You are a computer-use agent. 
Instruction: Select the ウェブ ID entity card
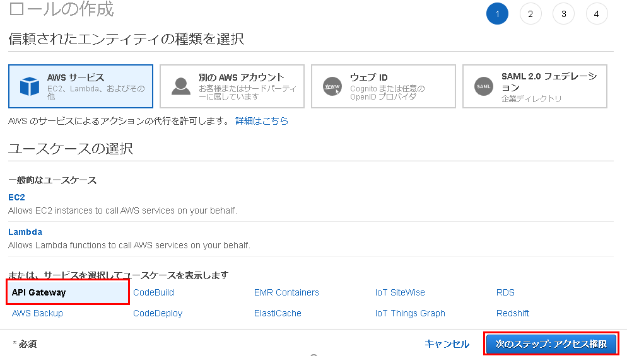point(384,86)
